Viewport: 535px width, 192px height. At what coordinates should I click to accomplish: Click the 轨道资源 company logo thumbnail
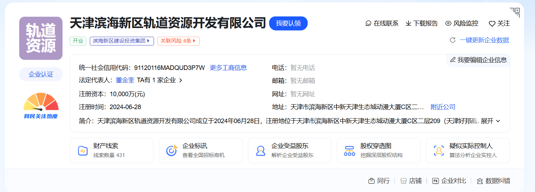click(41, 38)
